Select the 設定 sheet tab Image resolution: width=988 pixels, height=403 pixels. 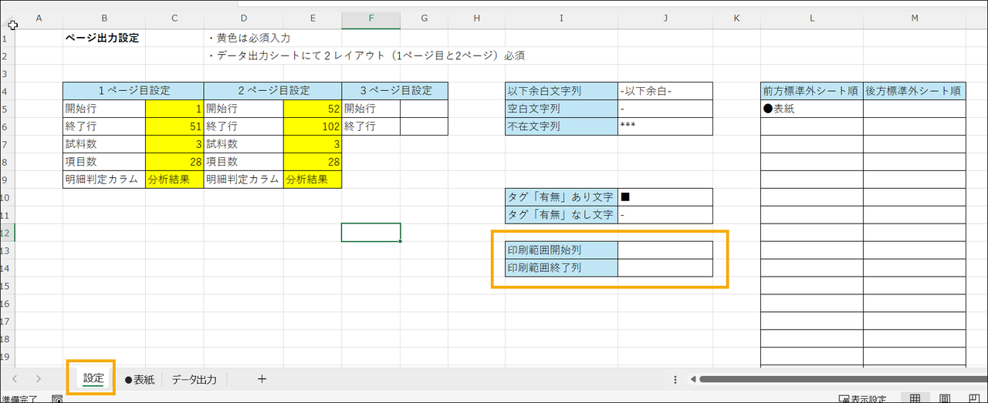click(x=93, y=379)
